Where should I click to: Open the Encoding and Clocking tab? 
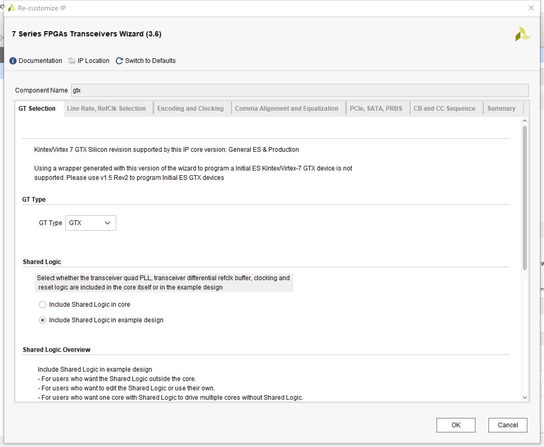click(190, 109)
